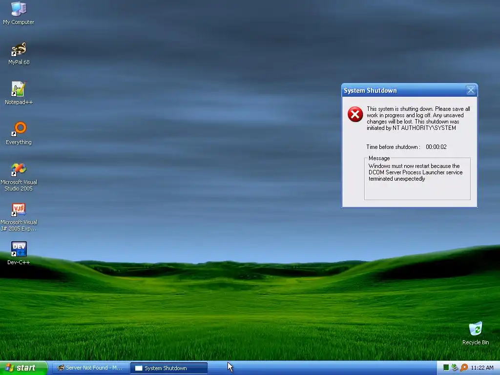Close the System Shutdown dialog
The image size is (500, 375).
tap(471, 90)
